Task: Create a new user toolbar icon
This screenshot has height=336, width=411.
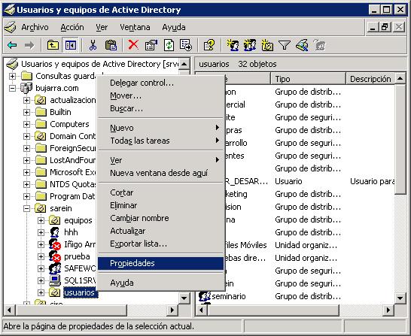Action: pyautogui.click(x=233, y=46)
